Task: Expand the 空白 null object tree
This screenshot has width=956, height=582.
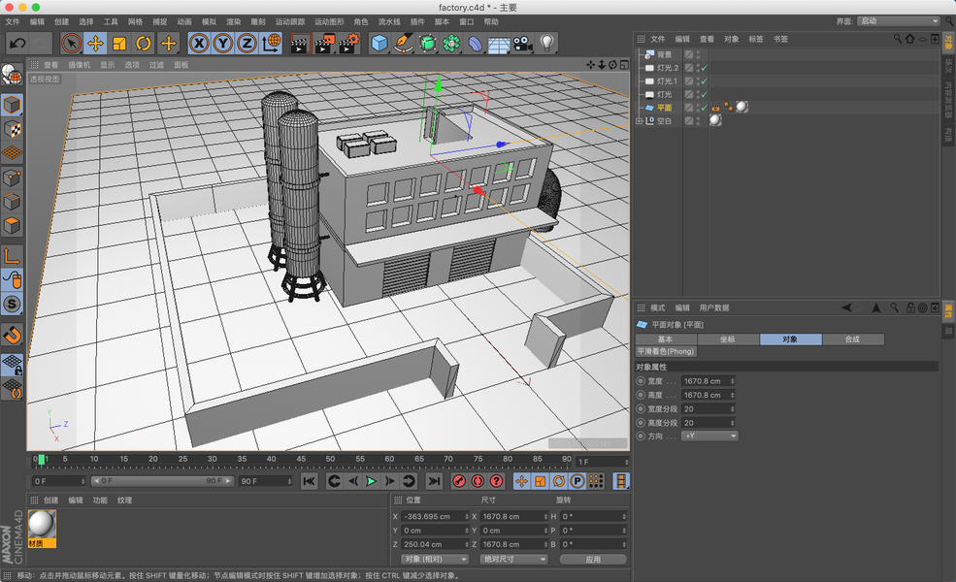Action: pyautogui.click(x=639, y=120)
